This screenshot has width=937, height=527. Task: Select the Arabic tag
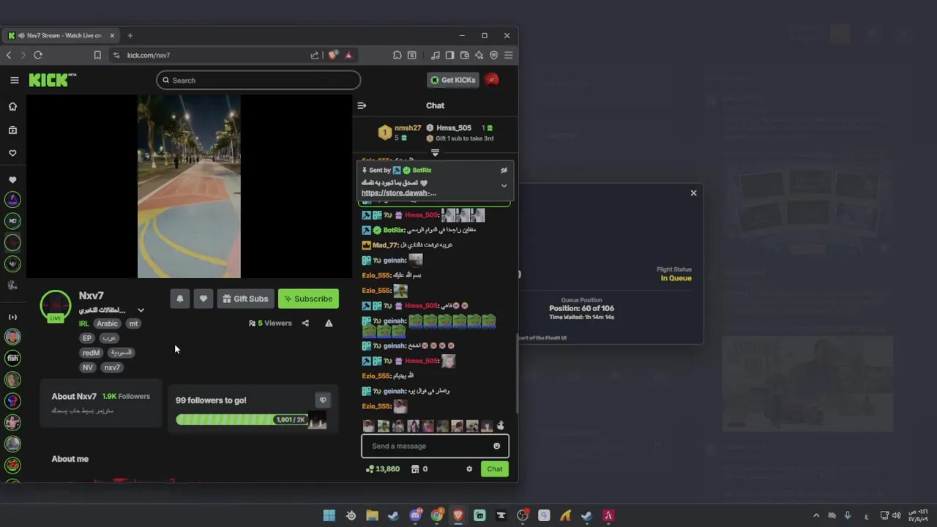[x=107, y=324]
